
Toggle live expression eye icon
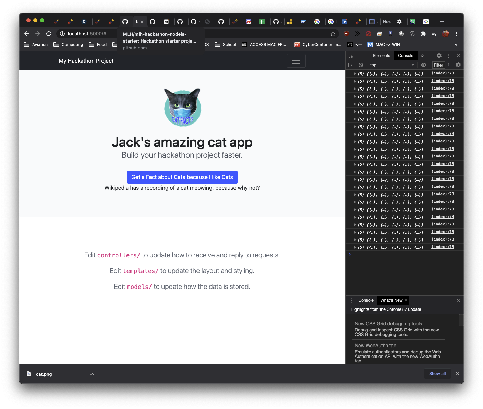click(424, 65)
